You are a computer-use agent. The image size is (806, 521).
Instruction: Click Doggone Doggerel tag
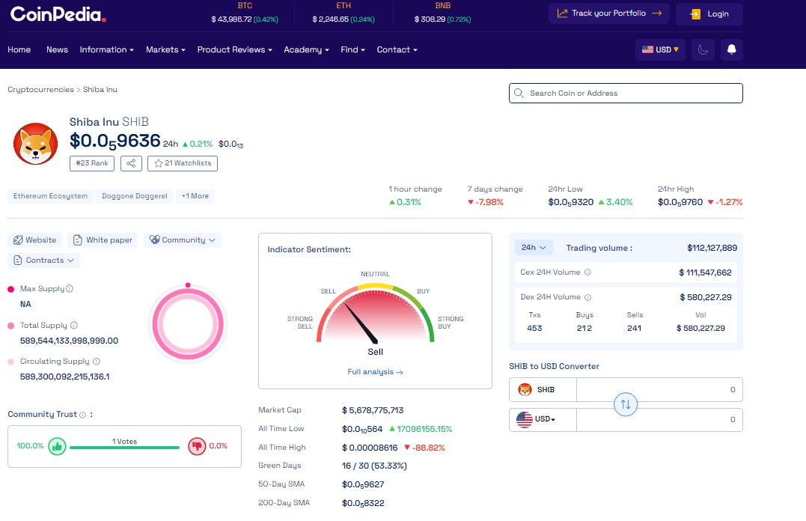(x=135, y=196)
